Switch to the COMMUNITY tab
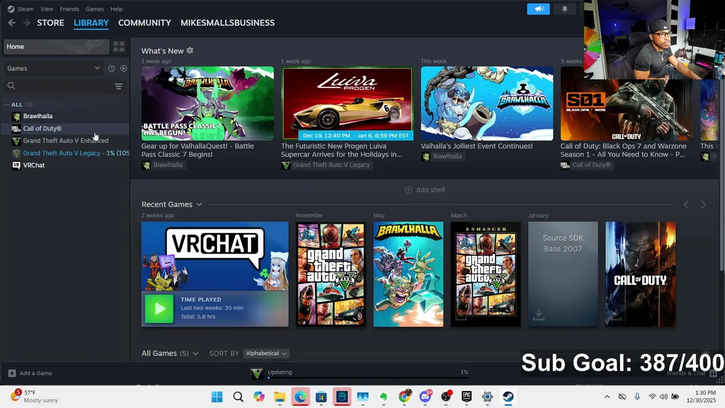 [144, 23]
